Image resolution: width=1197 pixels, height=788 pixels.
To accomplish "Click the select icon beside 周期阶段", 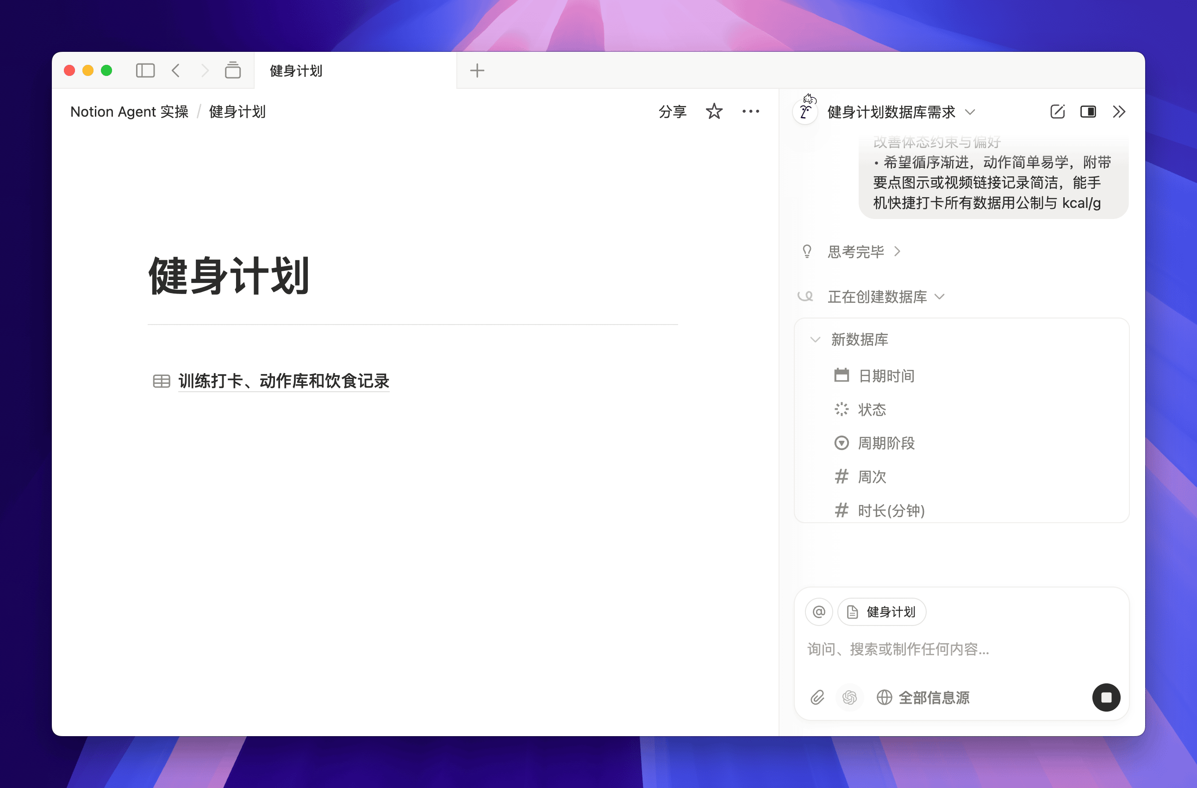I will pyautogui.click(x=842, y=443).
